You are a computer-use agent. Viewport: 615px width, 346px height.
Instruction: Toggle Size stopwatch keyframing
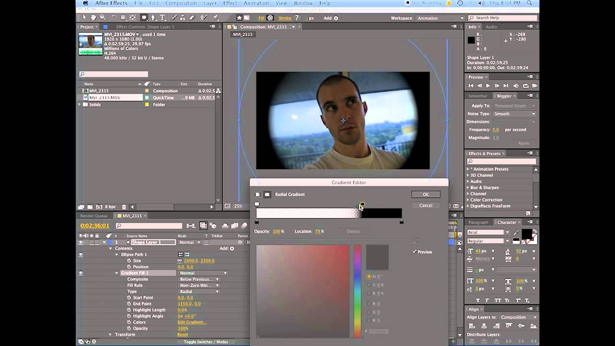click(x=129, y=261)
